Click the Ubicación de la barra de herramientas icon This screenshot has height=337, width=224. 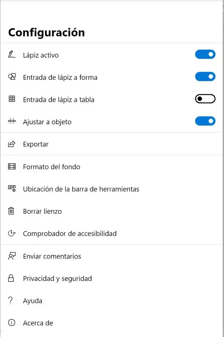(12, 189)
